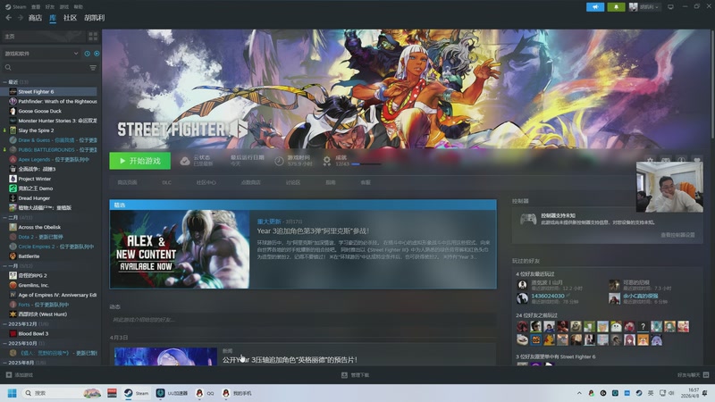Click the question-mark friend avatar
715x402 pixels.
643,326
